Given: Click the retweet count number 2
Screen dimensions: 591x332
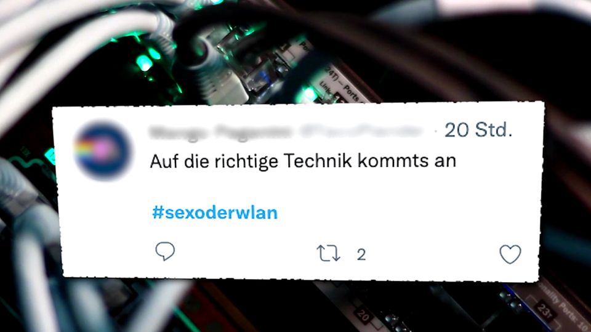Looking at the screenshot, I should pyautogui.click(x=361, y=254).
